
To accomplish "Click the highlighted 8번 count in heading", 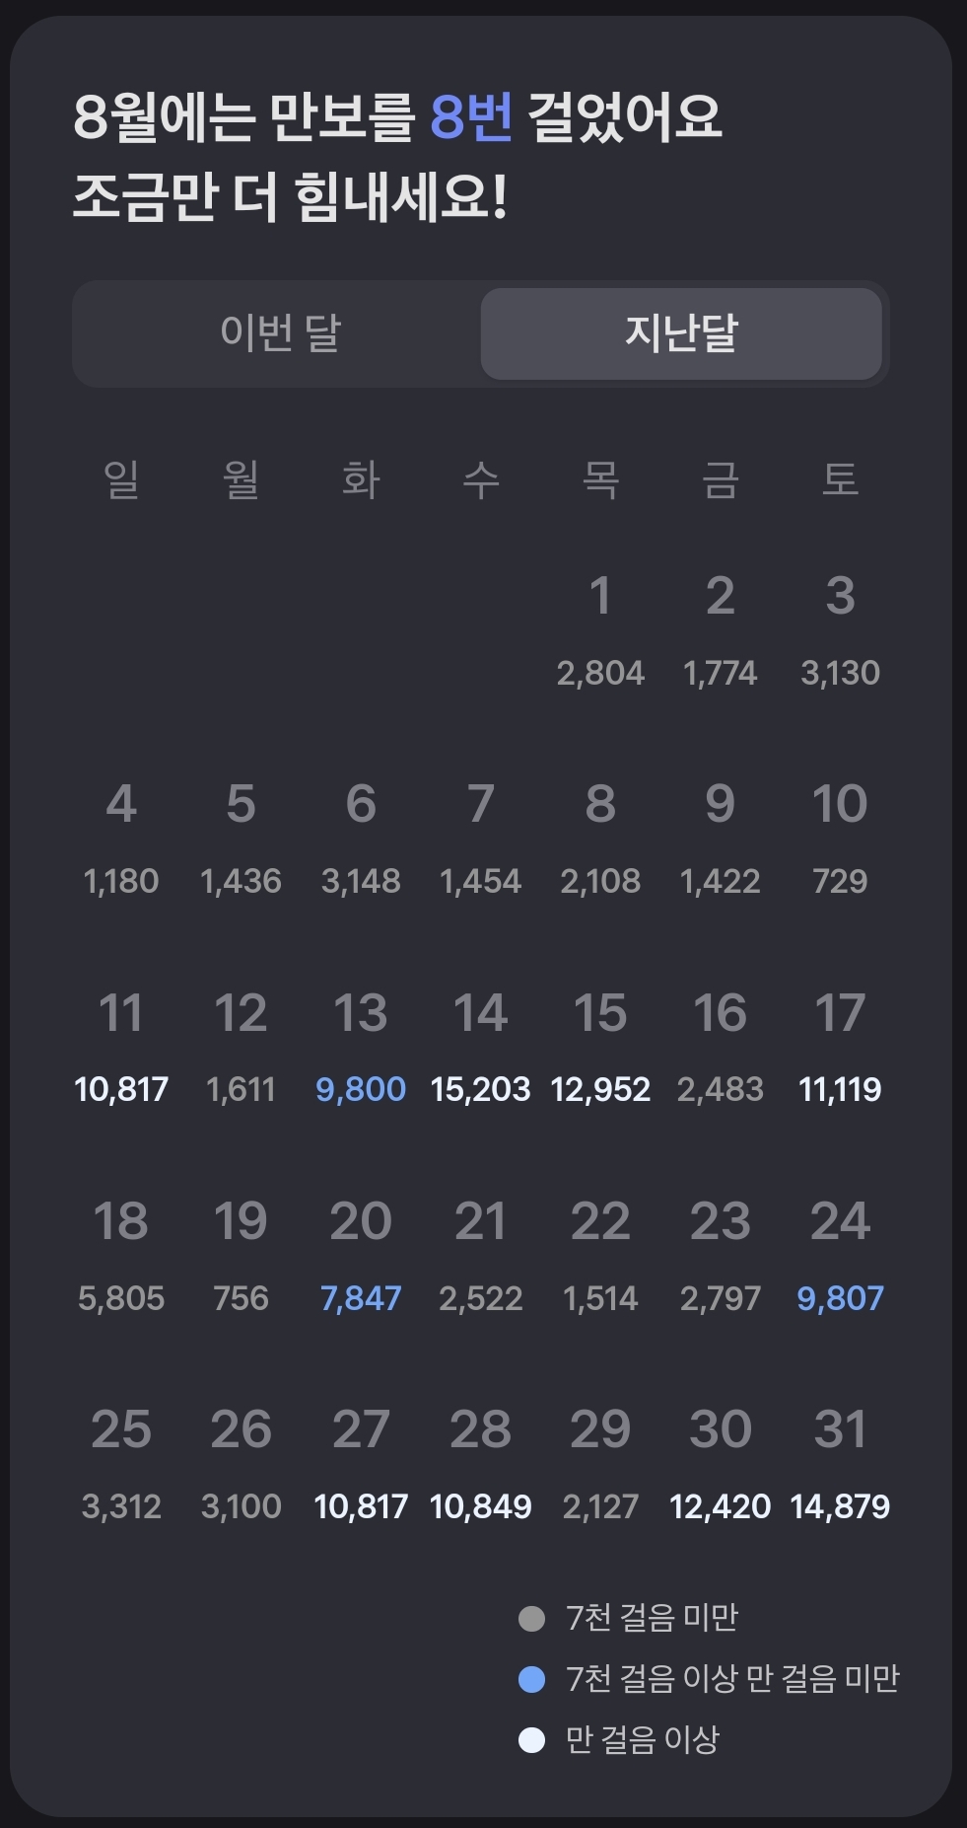I will coord(471,117).
